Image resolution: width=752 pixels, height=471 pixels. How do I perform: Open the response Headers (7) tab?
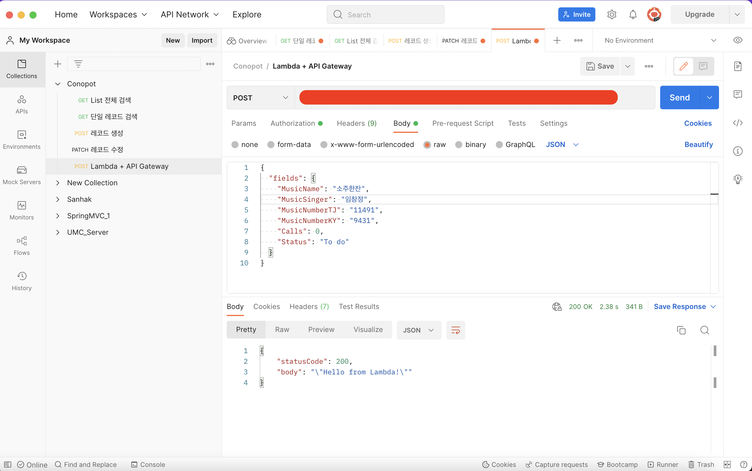pos(309,307)
